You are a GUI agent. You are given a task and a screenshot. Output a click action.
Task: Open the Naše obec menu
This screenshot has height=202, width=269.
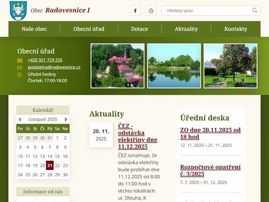34,29
